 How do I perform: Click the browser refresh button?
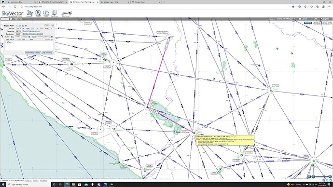(x=15, y=7)
